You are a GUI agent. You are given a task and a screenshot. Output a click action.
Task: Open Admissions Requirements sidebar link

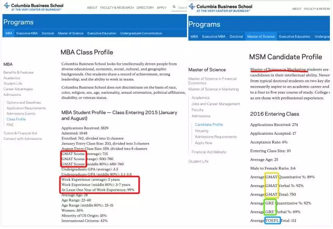216,137
